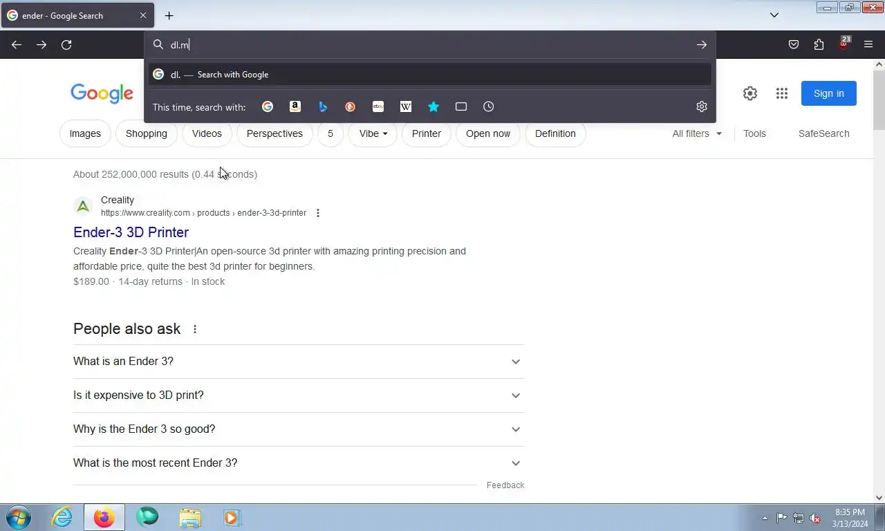Viewport: 885px width, 531px height.
Task: Click the page vertical scrollbar
Action: click(x=879, y=100)
